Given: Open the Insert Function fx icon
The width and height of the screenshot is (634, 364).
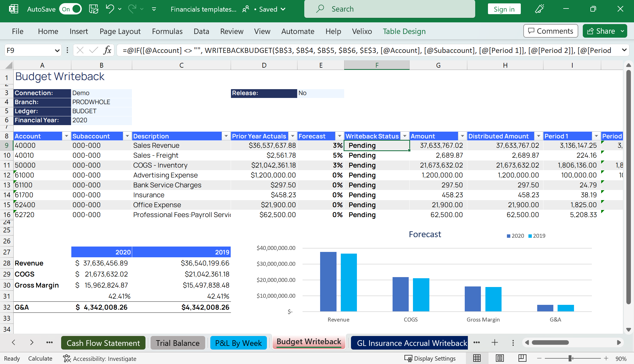Looking at the screenshot, I should (108, 50).
